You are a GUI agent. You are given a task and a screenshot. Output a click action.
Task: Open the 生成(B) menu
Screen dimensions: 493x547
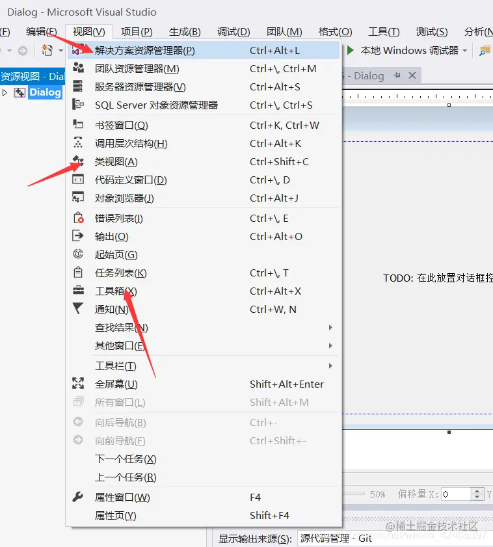coord(185,32)
